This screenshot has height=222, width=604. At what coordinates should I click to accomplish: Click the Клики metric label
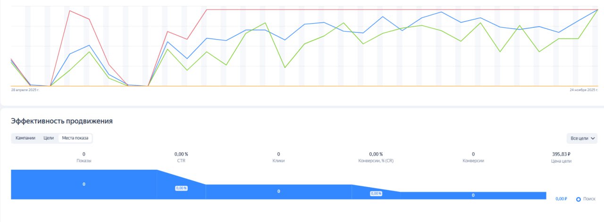point(278,161)
